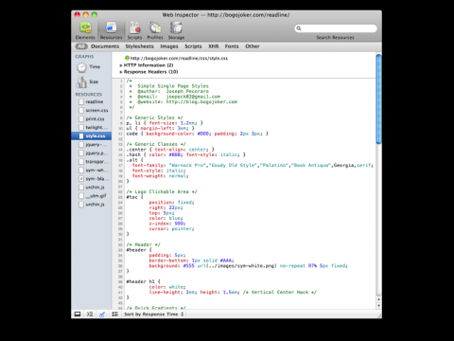This screenshot has width=454, height=341.
Task: Click the 'position: fixed;' line
Action: (171, 202)
